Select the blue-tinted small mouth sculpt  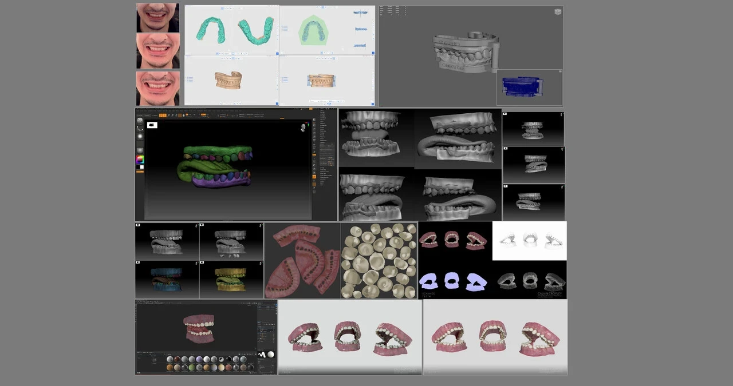coord(167,280)
